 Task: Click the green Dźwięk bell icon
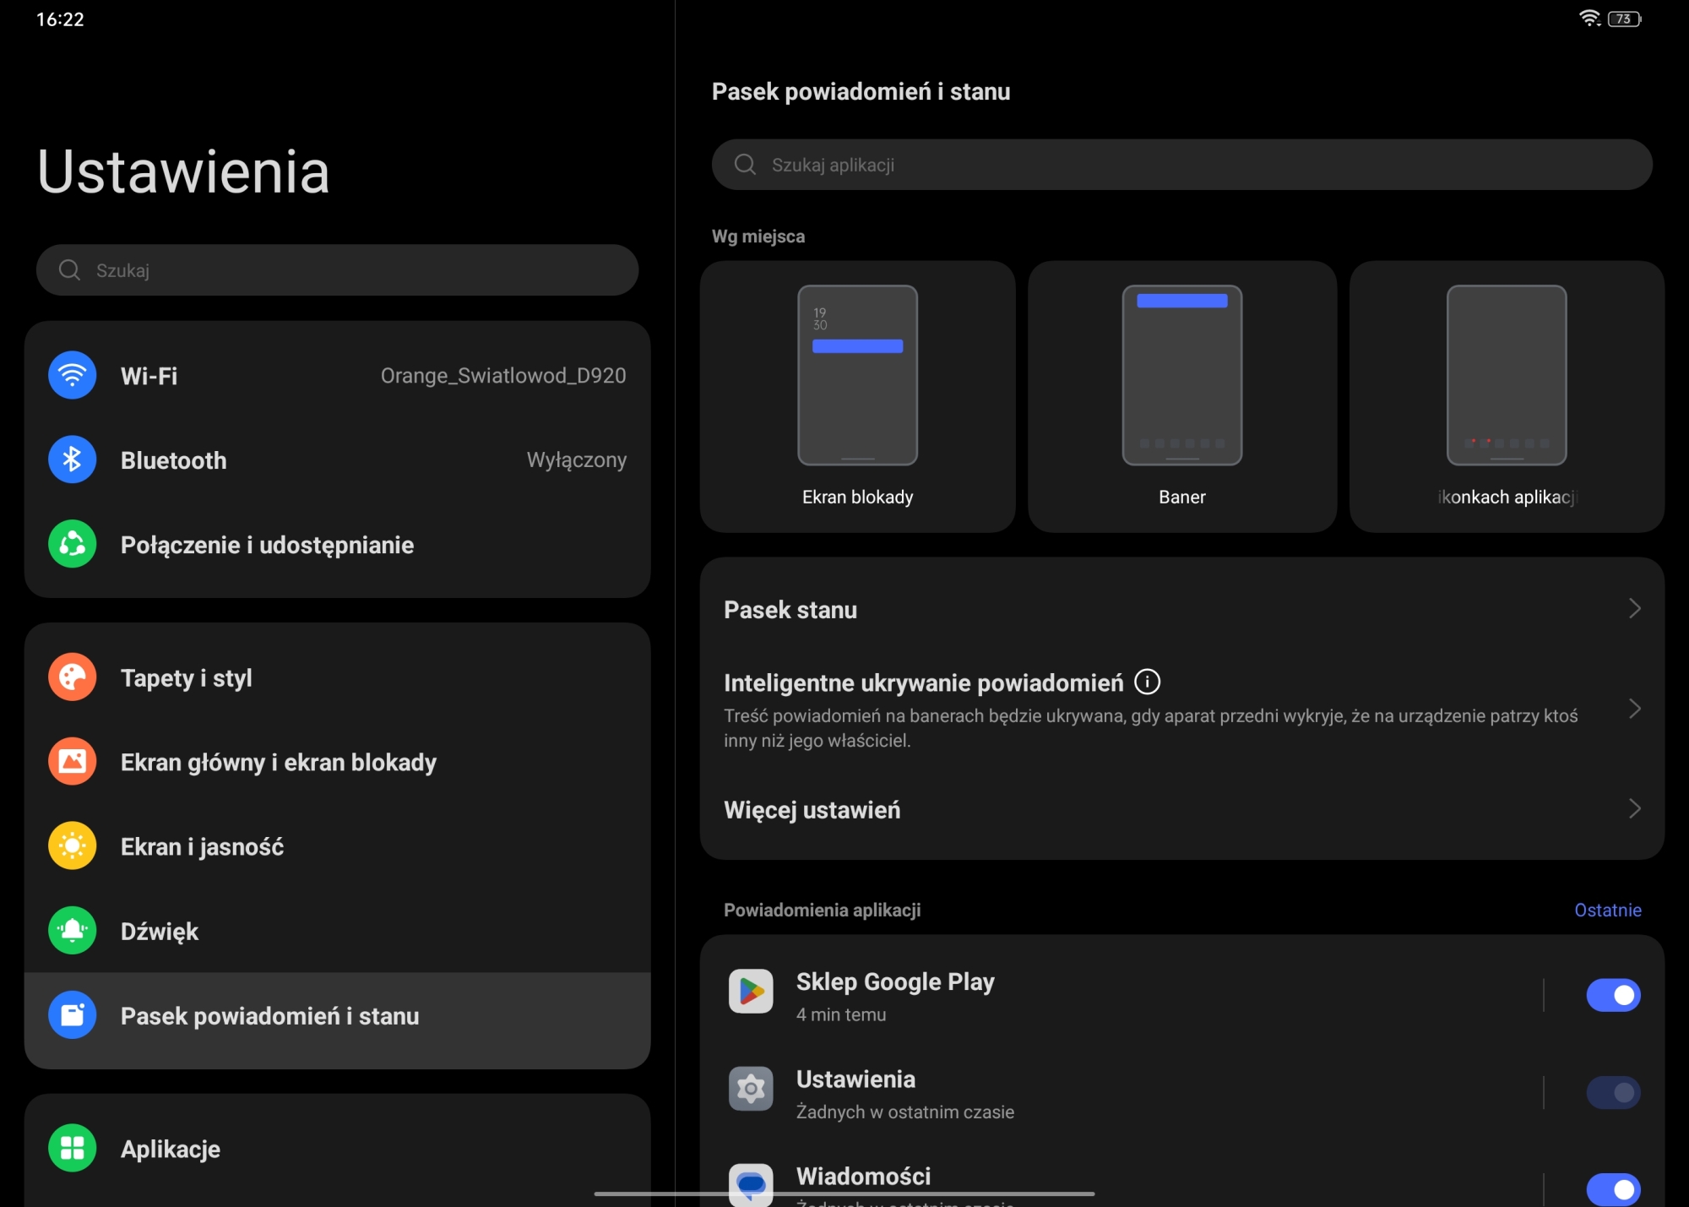click(x=72, y=931)
